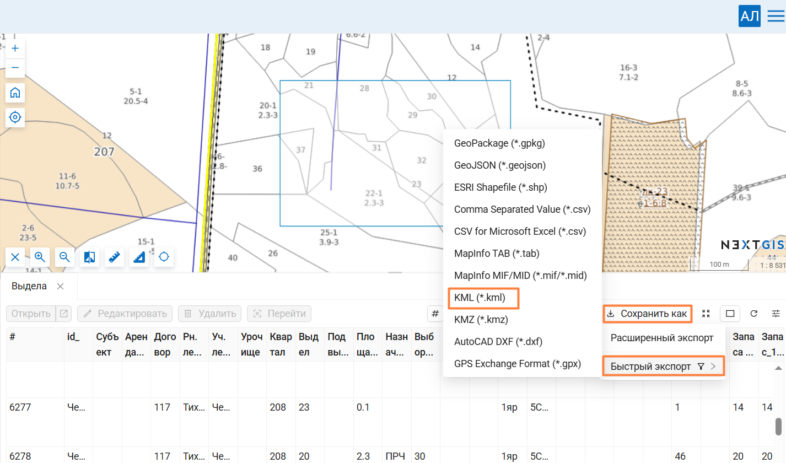This screenshot has height=463, width=786.
Task: Select the crosshair identify tool
Action: (164, 257)
